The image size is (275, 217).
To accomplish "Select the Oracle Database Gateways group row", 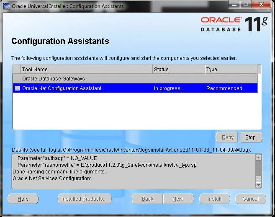I will click(x=135, y=79).
